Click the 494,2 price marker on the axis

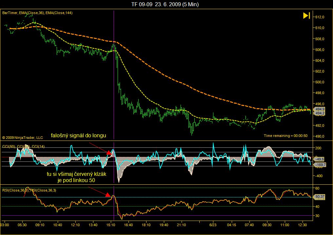point(320,113)
